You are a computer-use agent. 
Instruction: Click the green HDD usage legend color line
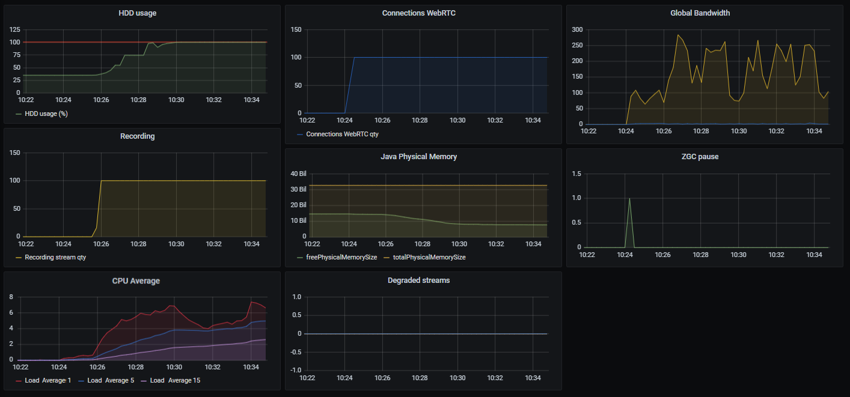[x=19, y=114]
